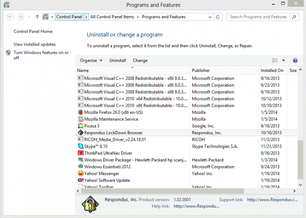Select Visual C++ 2008 installed 9/19/2013
This screenshot has height=218, width=306.
click(x=186, y=92)
